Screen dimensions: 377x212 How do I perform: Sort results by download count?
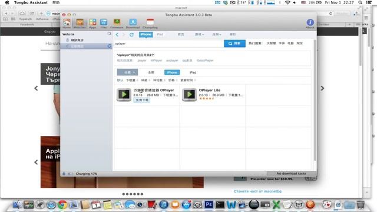tap(132, 80)
